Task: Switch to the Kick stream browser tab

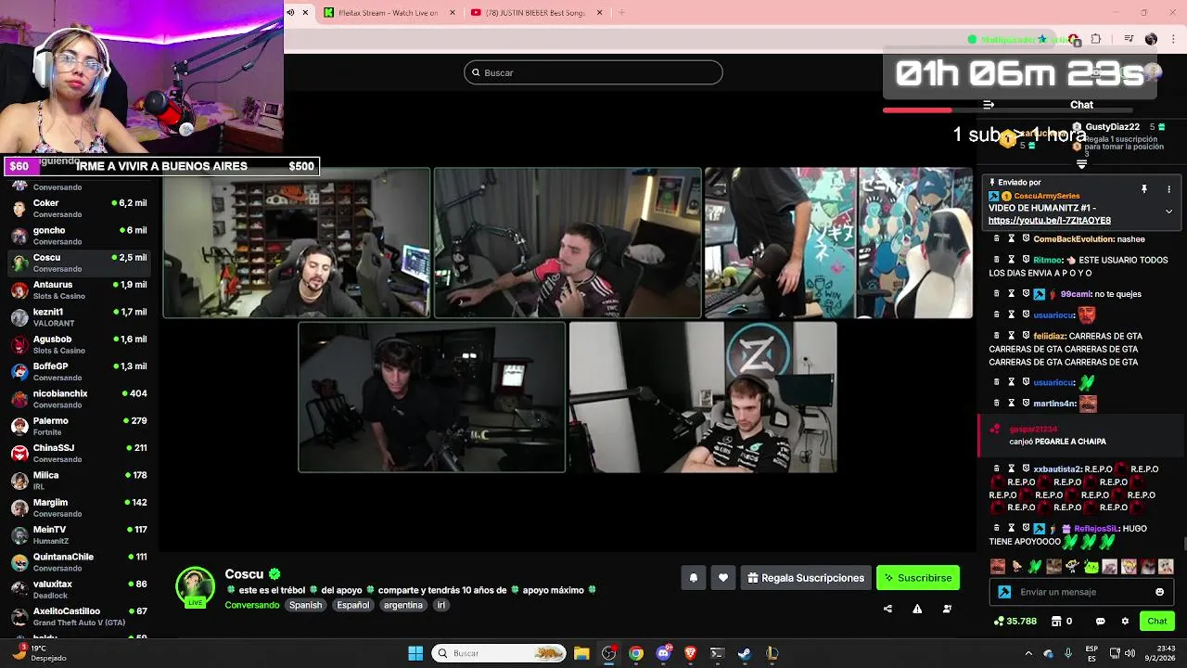Action: (390, 12)
